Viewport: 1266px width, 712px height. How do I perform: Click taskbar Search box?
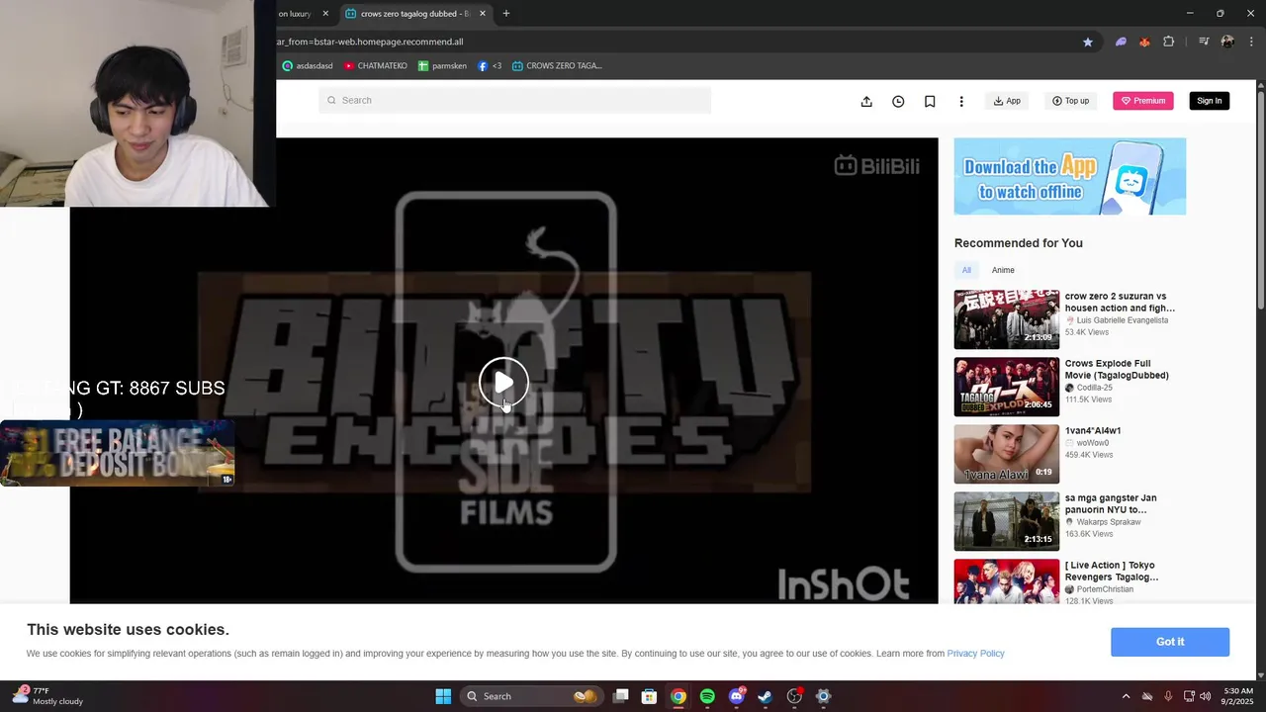531,696
